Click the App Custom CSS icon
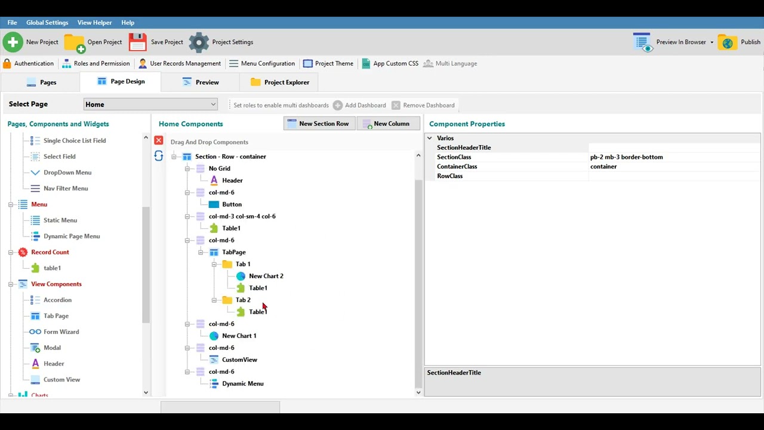764x430 pixels. [366, 63]
